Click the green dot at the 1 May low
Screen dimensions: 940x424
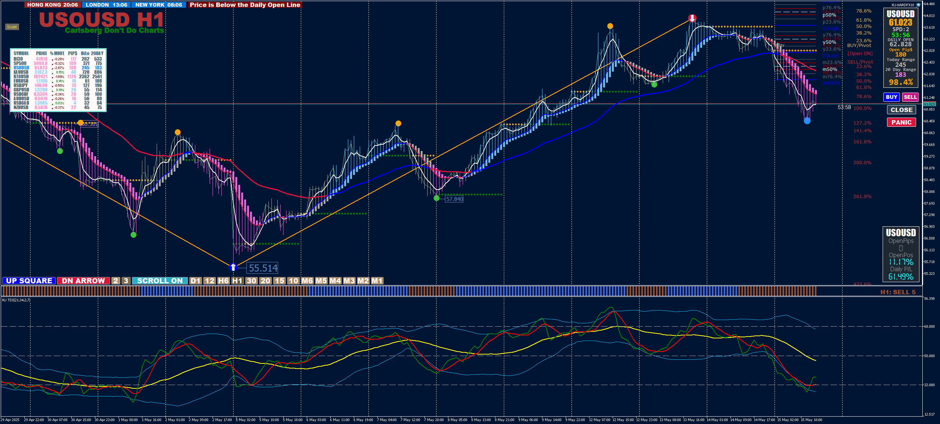[x=133, y=235]
